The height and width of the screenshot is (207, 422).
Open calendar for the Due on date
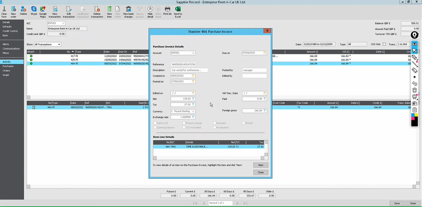pyautogui.click(x=264, y=53)
